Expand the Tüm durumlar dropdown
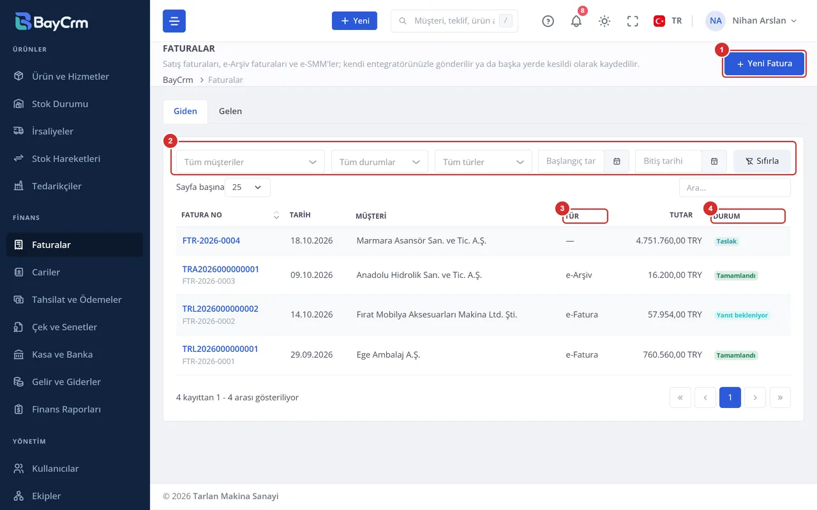Viewport: 817px width, 510px height. 380,161
